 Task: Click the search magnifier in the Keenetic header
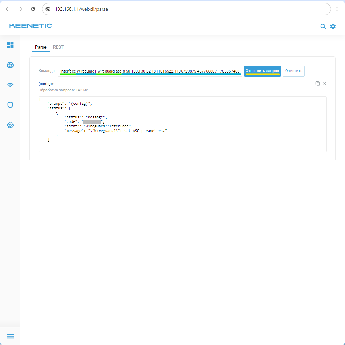coord(323,26)
